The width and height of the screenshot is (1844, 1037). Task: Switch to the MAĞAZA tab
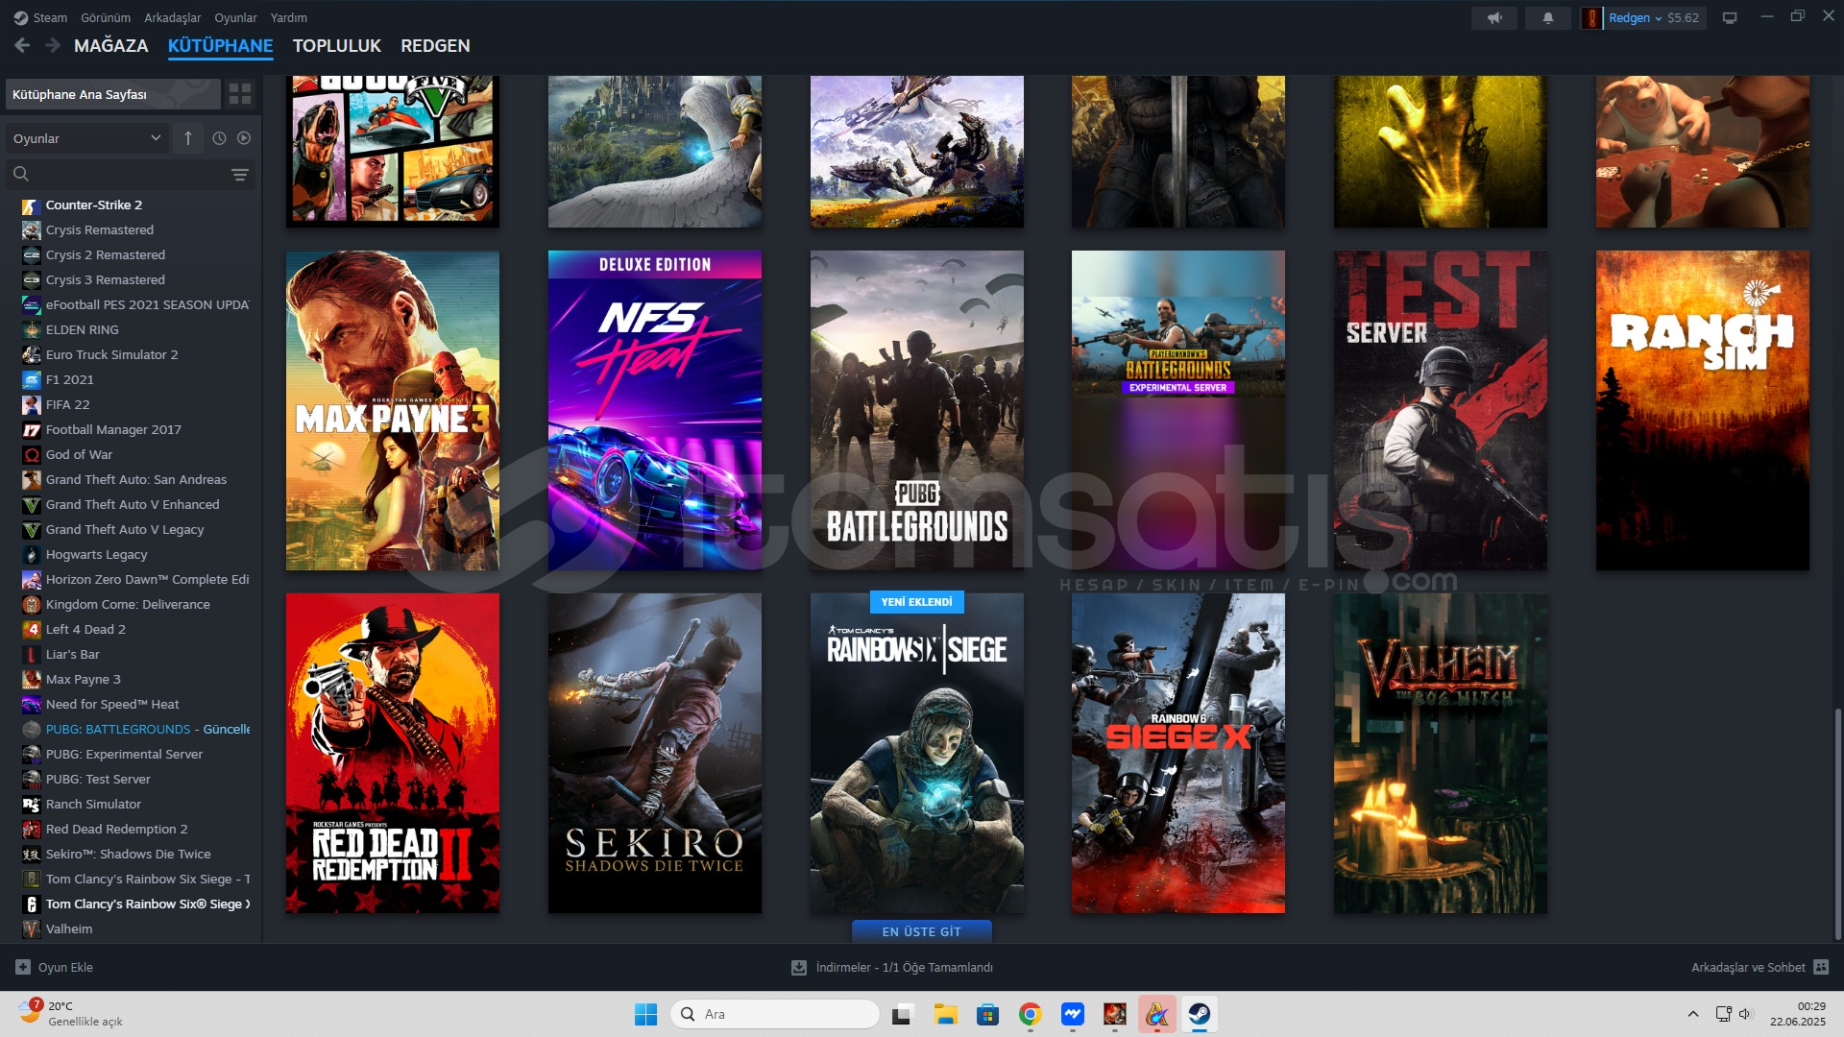point(111,45)
